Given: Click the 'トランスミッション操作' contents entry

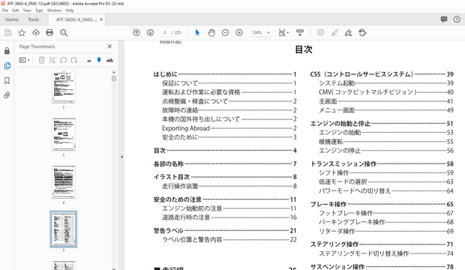Looking at the screenshot, I should click(343, 163).
